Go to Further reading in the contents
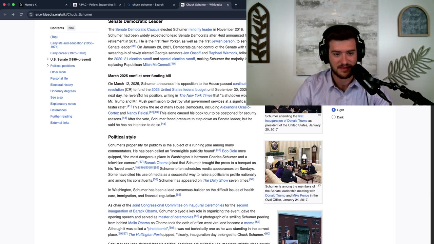 click(x=61, y=117)
